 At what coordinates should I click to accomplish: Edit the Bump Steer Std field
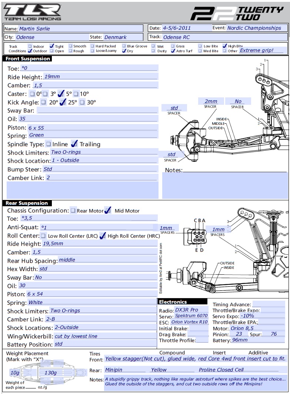pyautogui.click(x=100, y=169)
